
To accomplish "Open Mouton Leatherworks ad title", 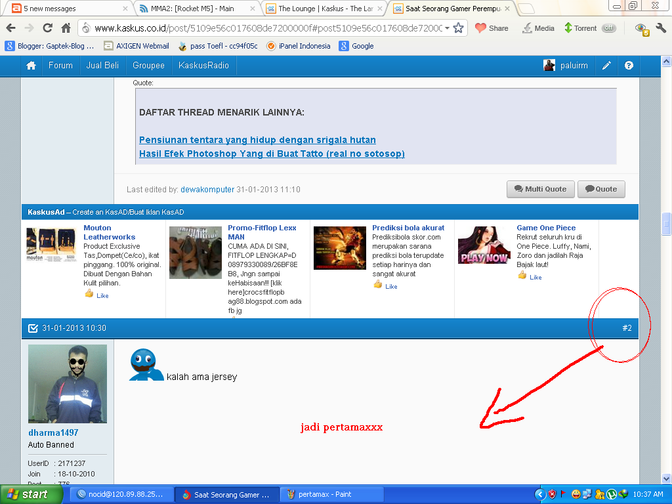I will pos(110,232).
